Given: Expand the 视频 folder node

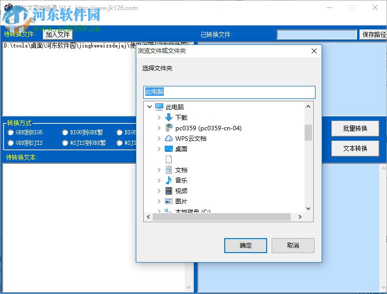Looking at the screenshot, I should pyautogui.click(x=159, y=191).
